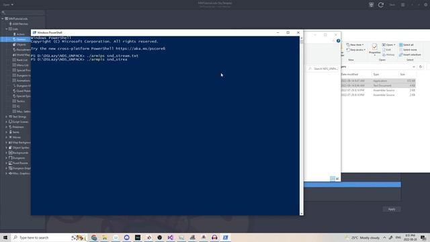Select the Application file row in Explorer
The height and width of the screenshot is (242, 430).
coord(378,81)
